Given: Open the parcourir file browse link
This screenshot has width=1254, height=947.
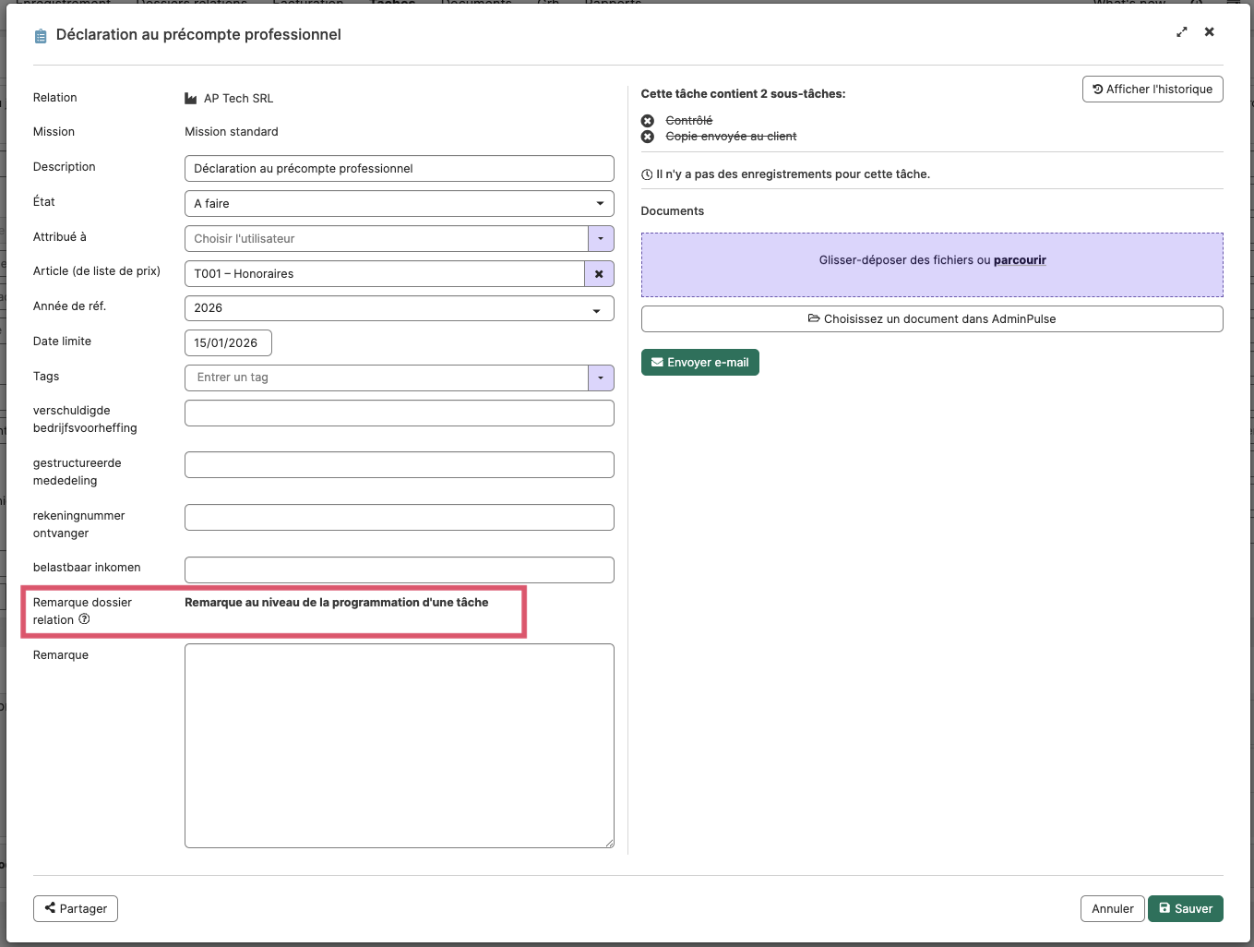Looking at the screenshot, I should (x=1020, y=260).
